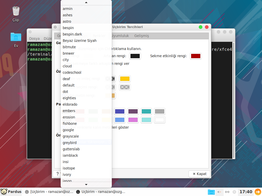Click the light cyan palette swatch
Screen dimensions: 262x196
tap(146, 120)
